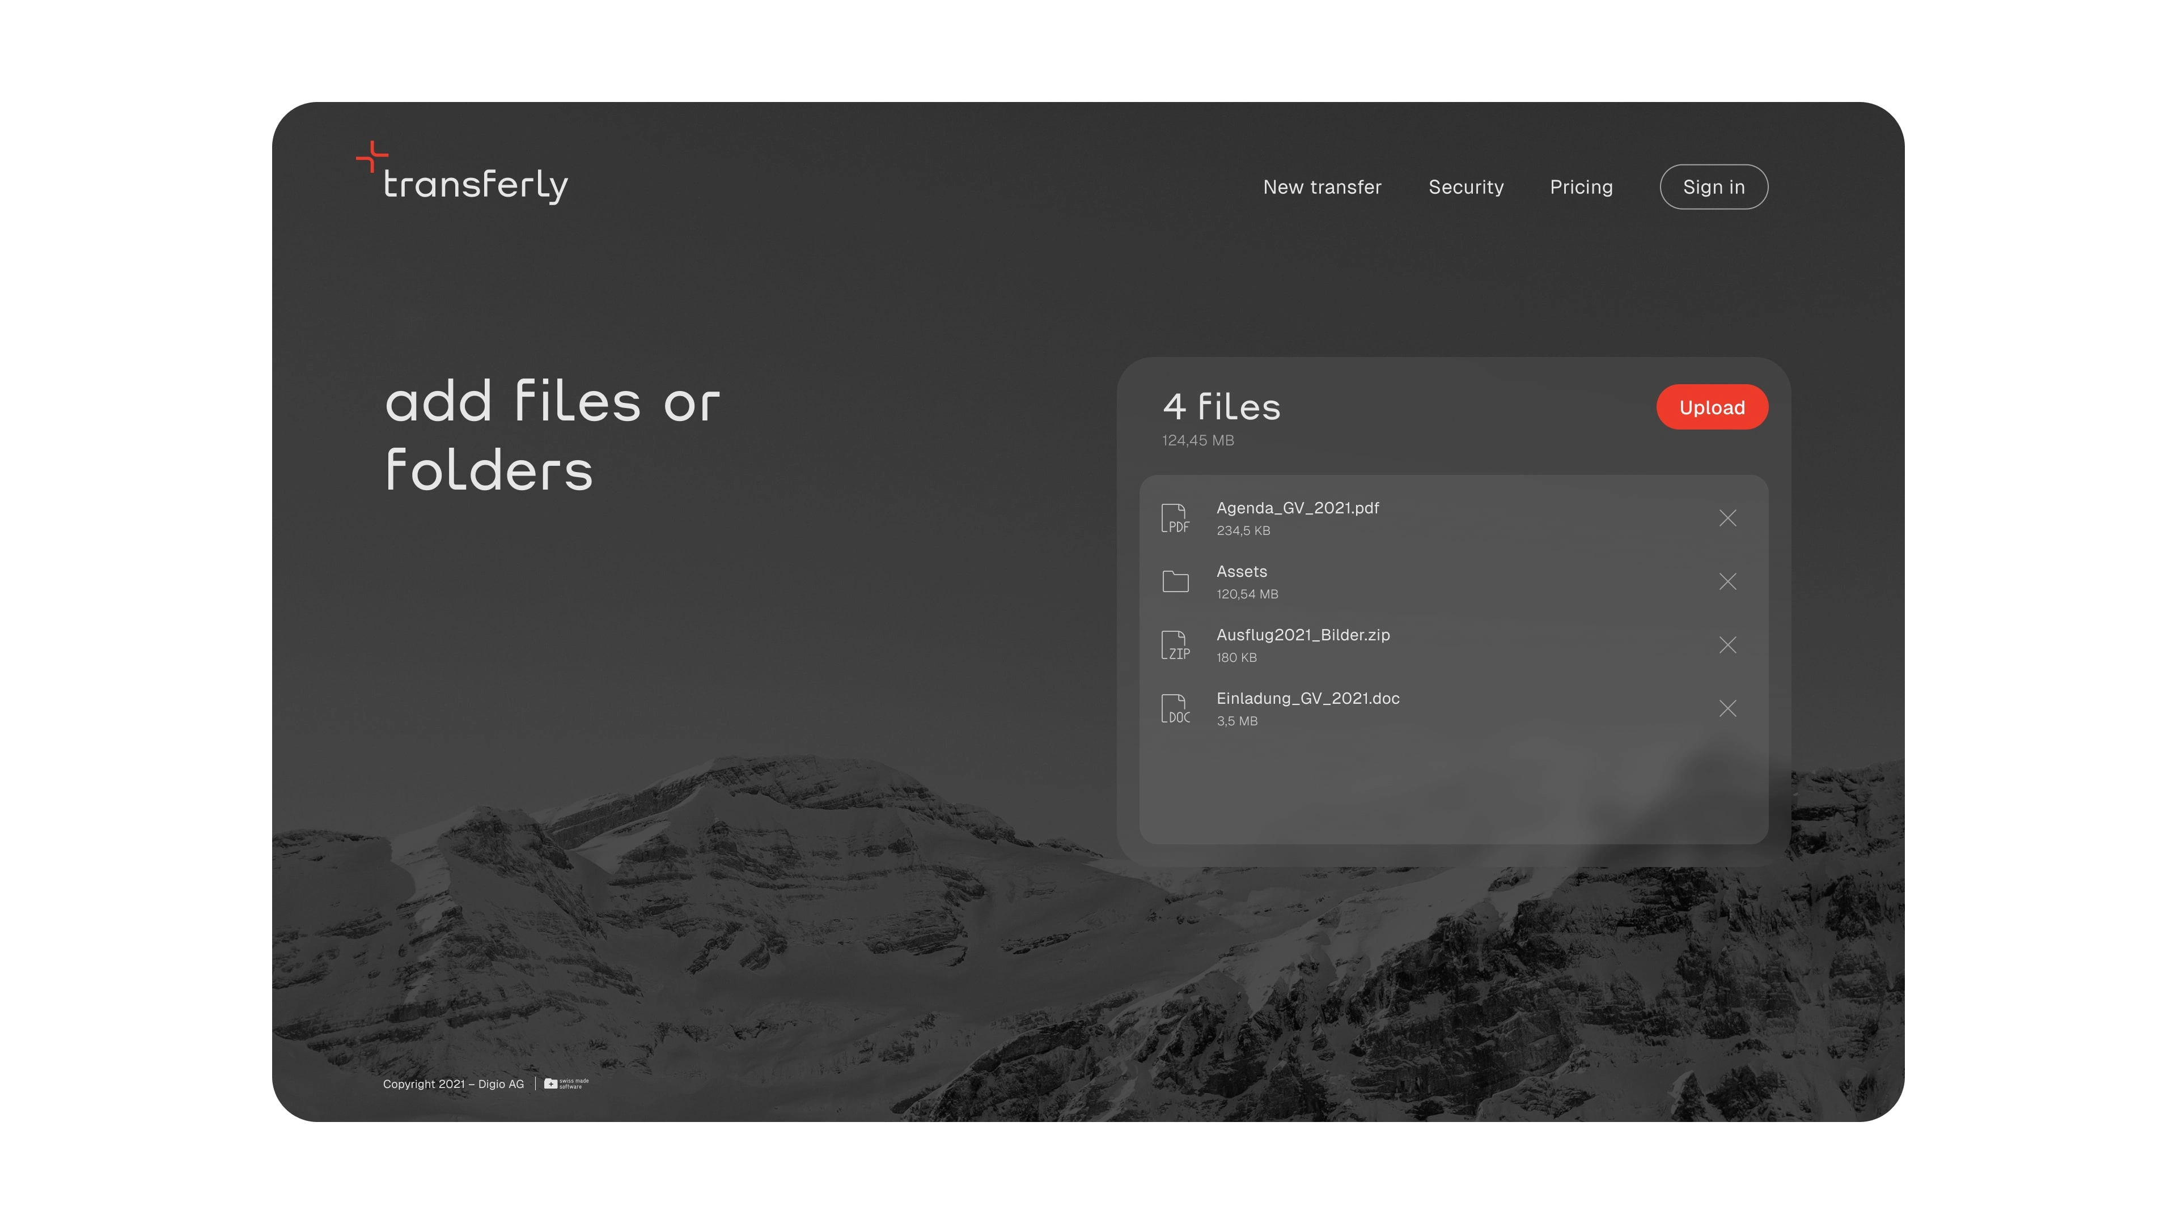This screenshot has height=1224, width=2177.
Task: Navigate to the Pricing page
Action: point(1581,186)
